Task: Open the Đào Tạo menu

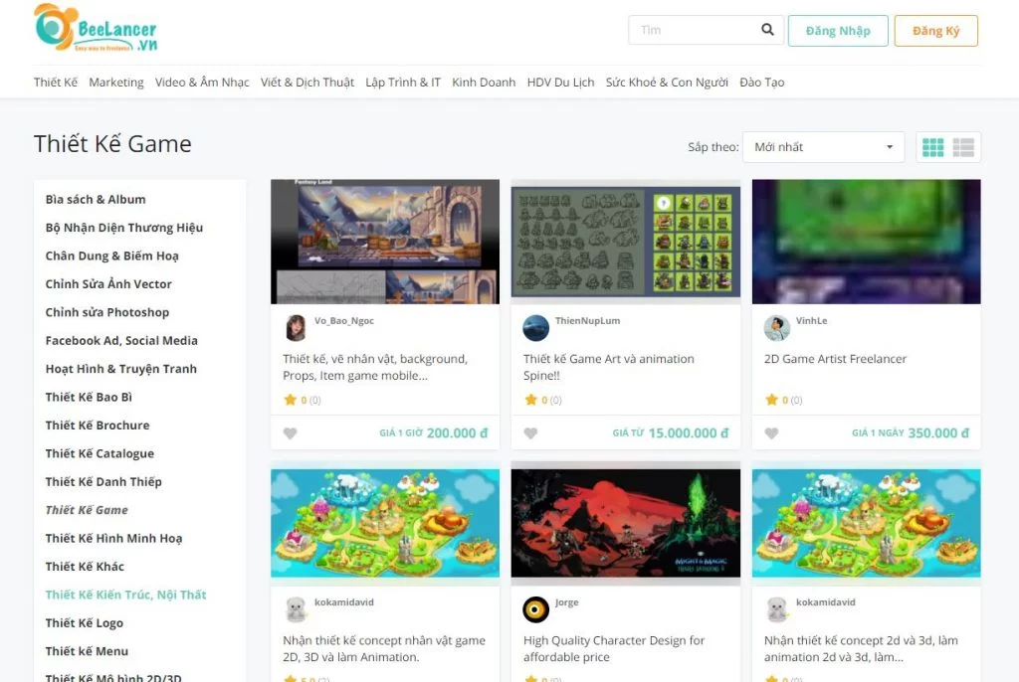Action: [x=761, y=83]
